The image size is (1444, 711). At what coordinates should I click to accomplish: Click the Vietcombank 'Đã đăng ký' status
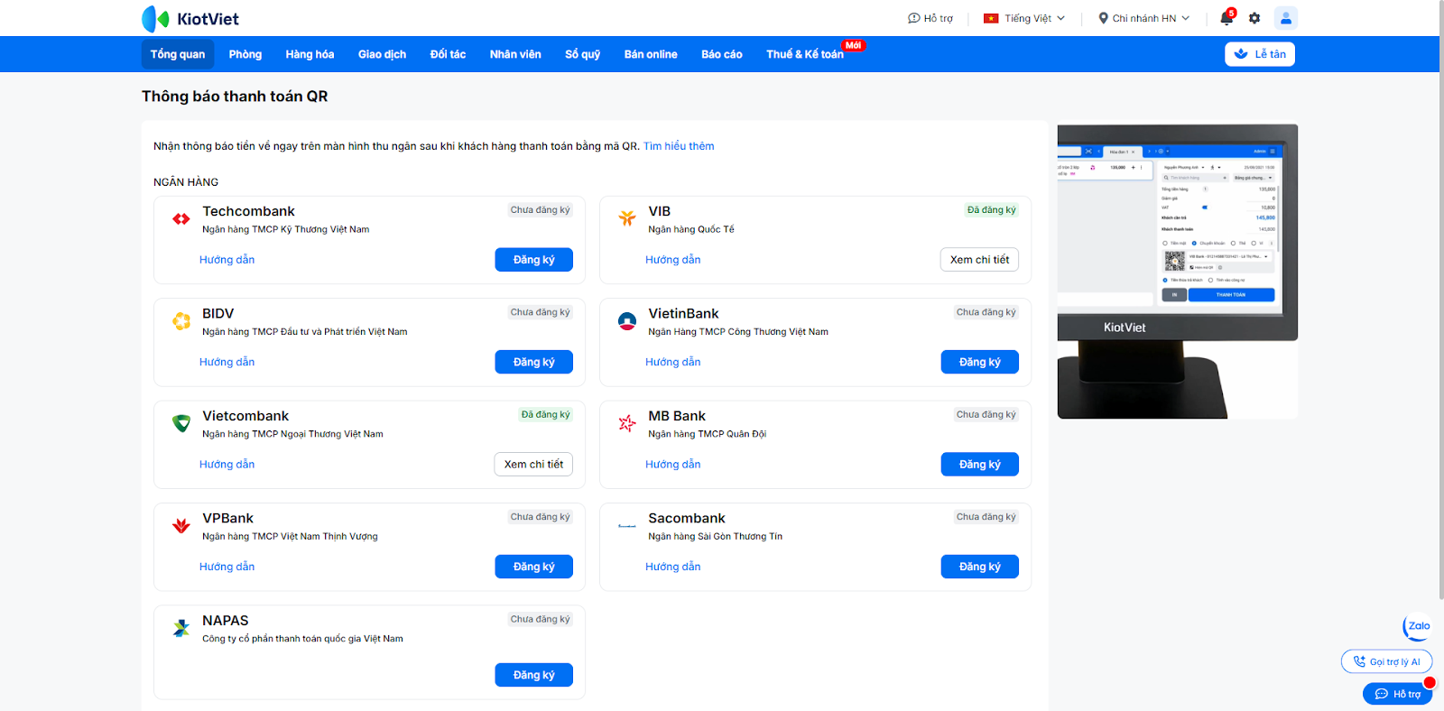546,415
